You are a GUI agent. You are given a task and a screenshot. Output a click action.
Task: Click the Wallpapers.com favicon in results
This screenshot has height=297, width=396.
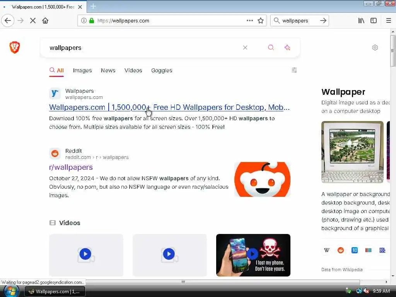55,94
